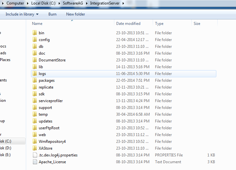Sort by the Name column header
This screenshot has height=170, width=236.
point(37,24)
